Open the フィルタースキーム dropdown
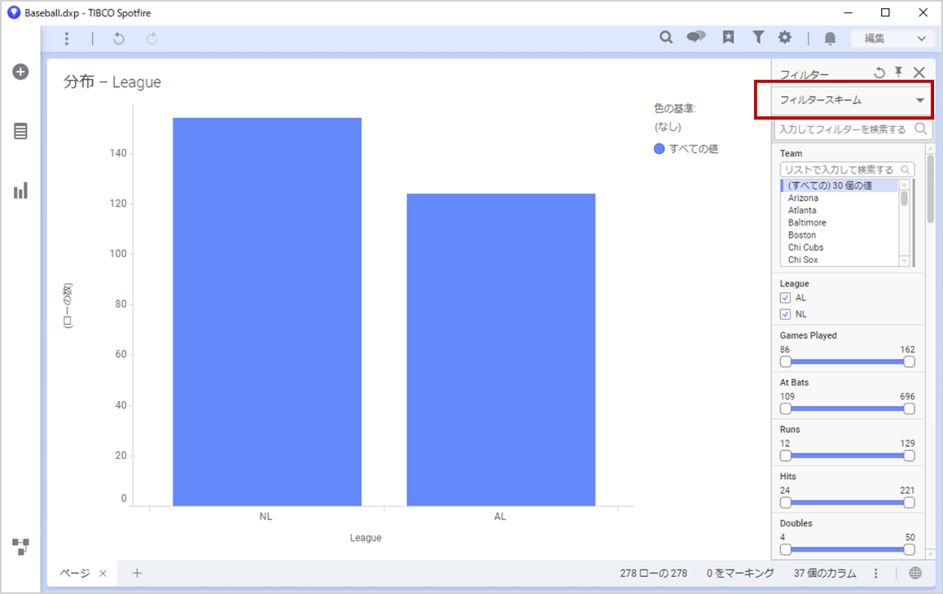 click(x=851, y=100)
